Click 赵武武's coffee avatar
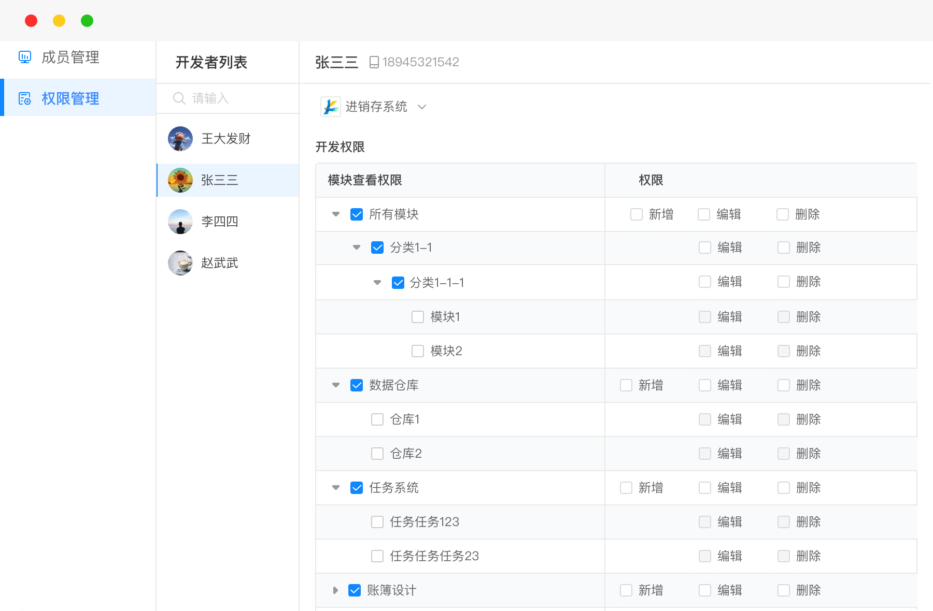Viewport: 933px width, 611px height. pyautogui.click(x=180, y=263)
